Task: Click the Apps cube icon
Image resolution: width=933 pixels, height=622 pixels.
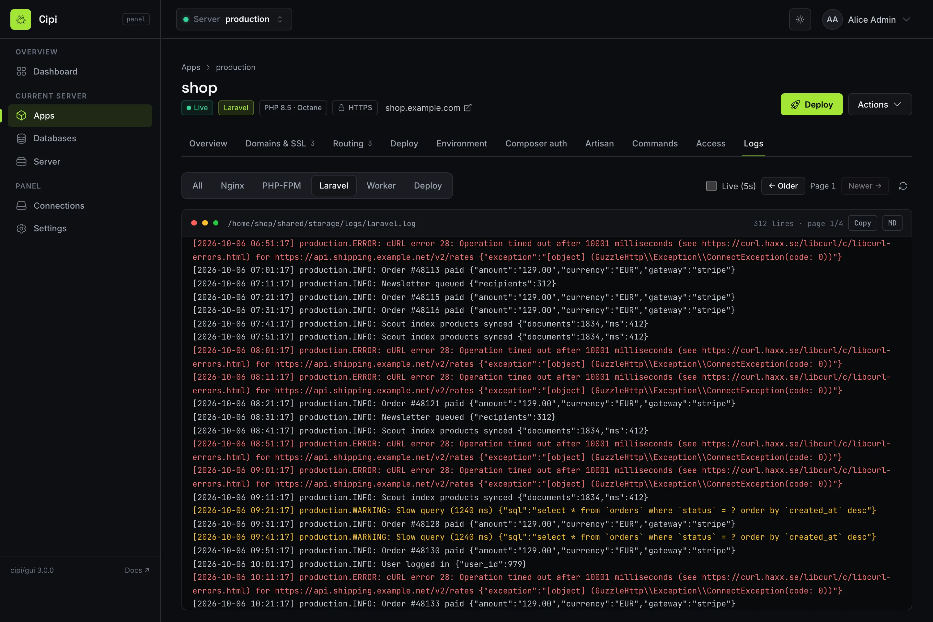Action: click(x=21, y=115)
